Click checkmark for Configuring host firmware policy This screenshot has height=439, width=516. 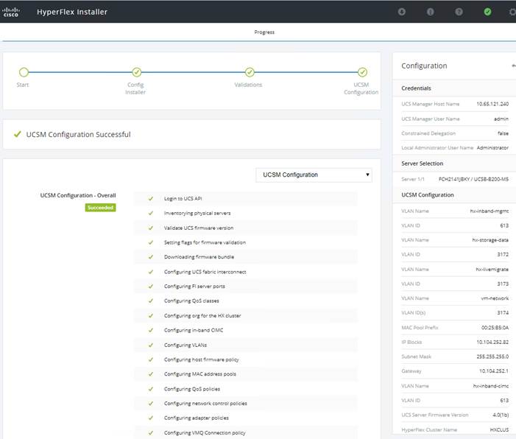(x=151, y=359)
